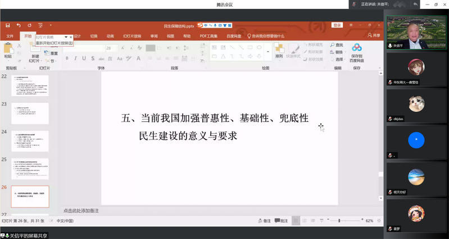Open the Arrange (排列) menu
Screen dimensions: 449x239
click(279, 51)
